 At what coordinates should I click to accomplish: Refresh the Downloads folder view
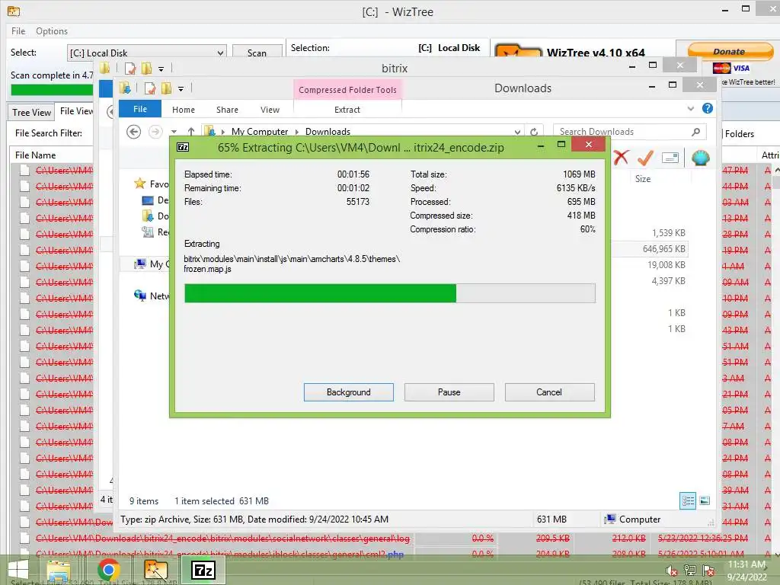(x=534, y=132)
